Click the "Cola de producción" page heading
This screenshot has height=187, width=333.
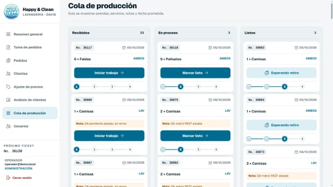pyautogui.click(x=103, y=6)
